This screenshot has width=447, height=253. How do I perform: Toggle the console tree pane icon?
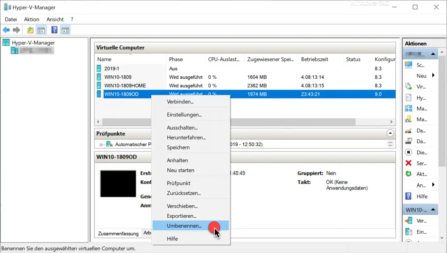[x=41, y=30]
